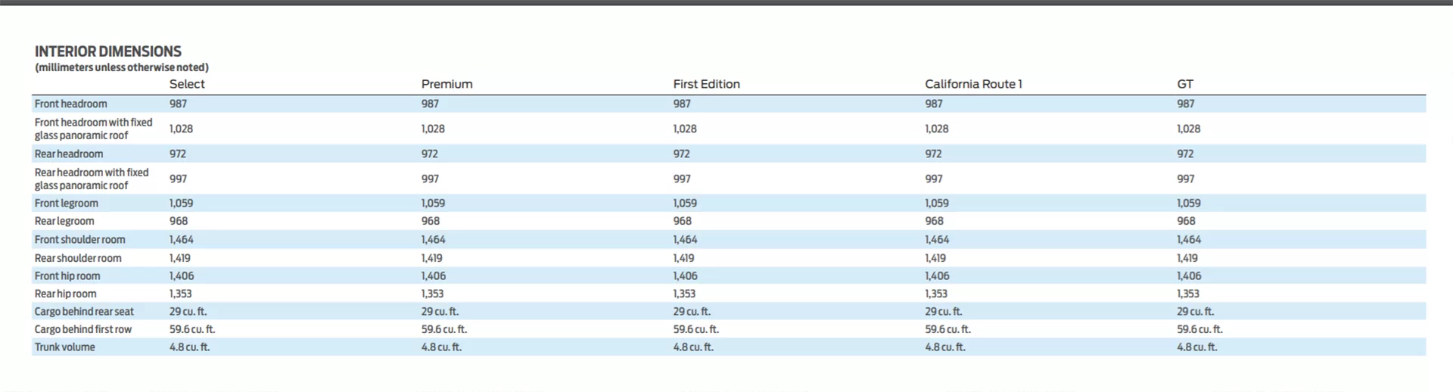
Task: Click First Edition's Cargo behind first row value
Action: click(695, 329)
